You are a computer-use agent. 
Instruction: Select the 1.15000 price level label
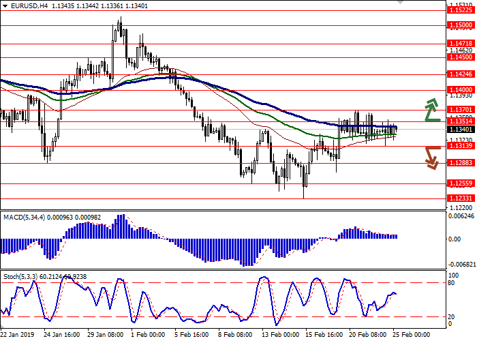(460, 25)
